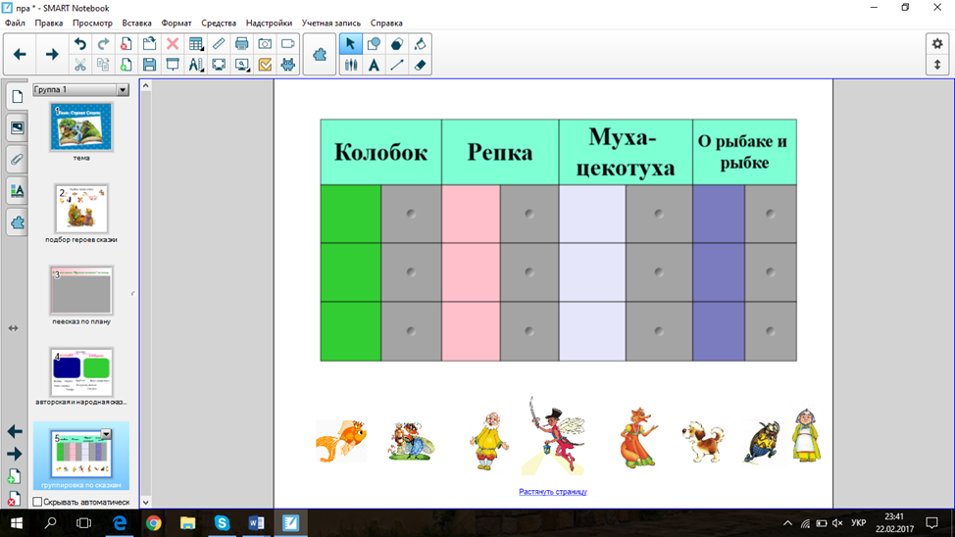Open Microsoft Word from the taskbar
Viewport: 955px width, 537px height.
[x=256, y=523]
